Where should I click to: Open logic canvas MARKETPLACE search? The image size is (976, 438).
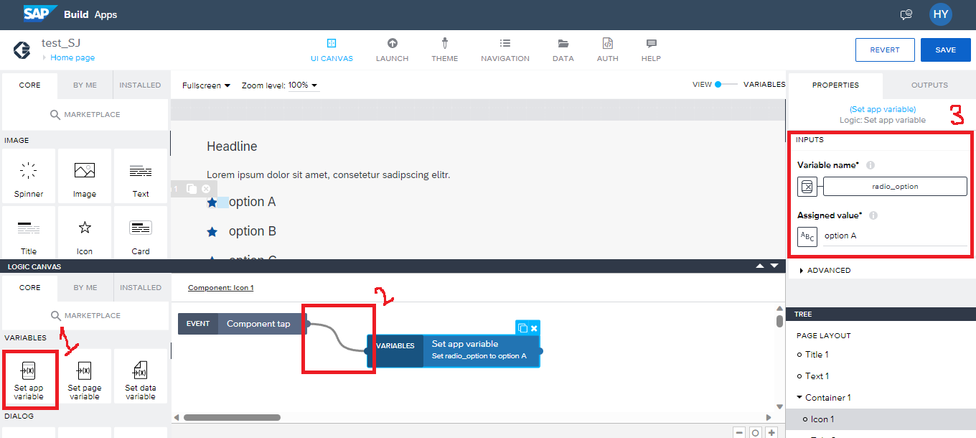[85, 316]
